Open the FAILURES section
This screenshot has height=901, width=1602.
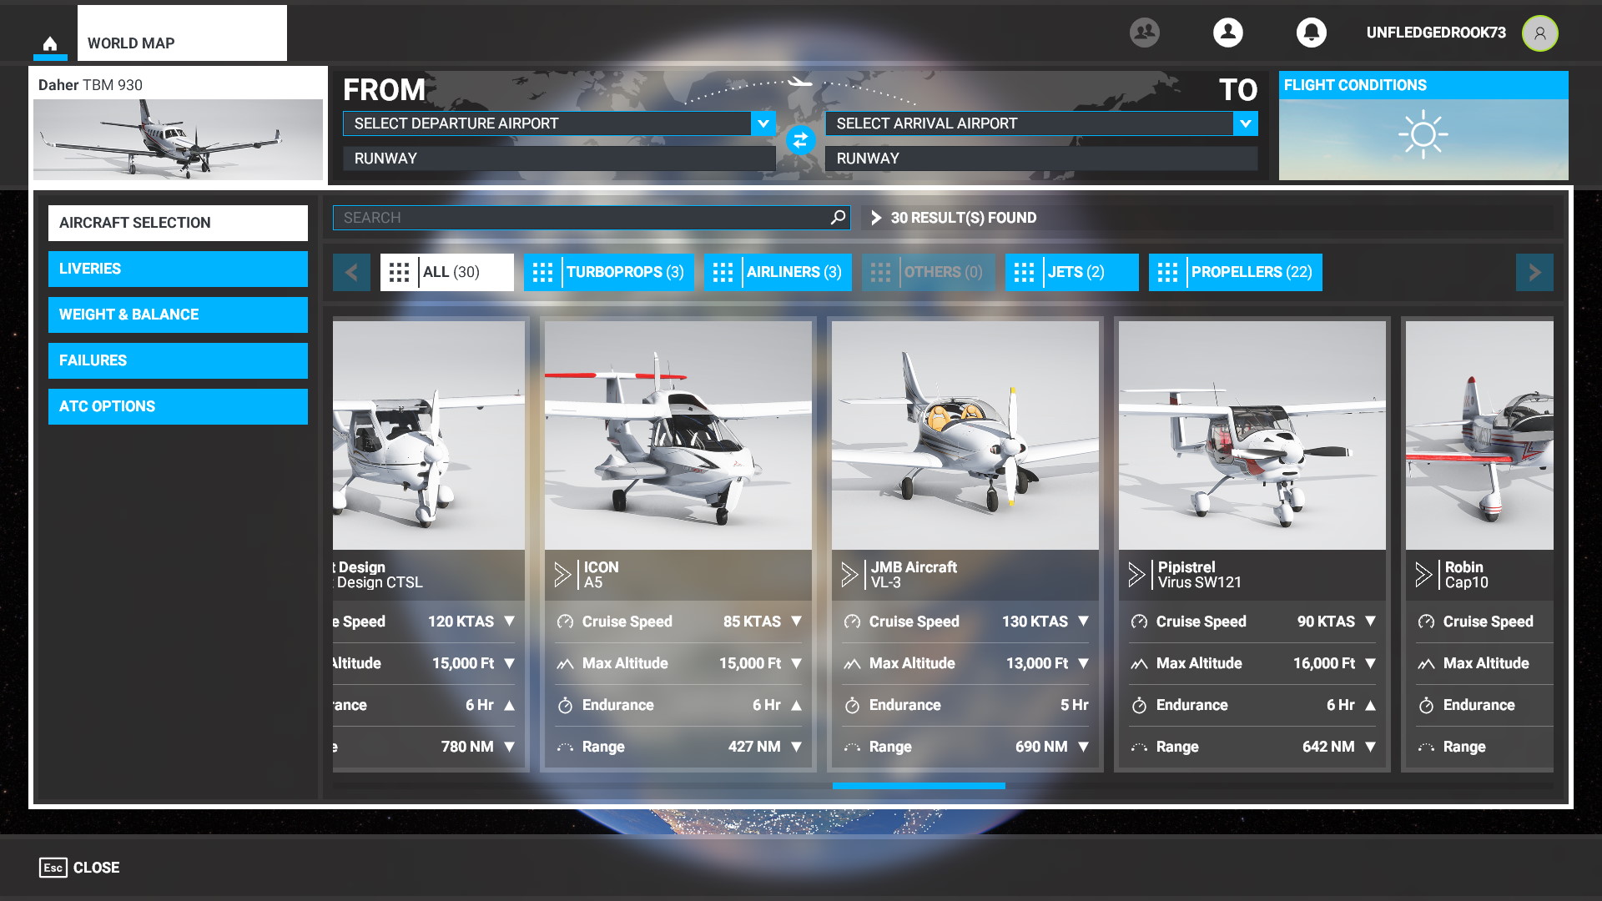pos(178,360)
